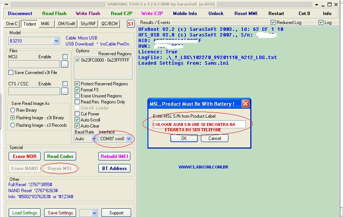Switch to the Trident tab

click(29, 24)
